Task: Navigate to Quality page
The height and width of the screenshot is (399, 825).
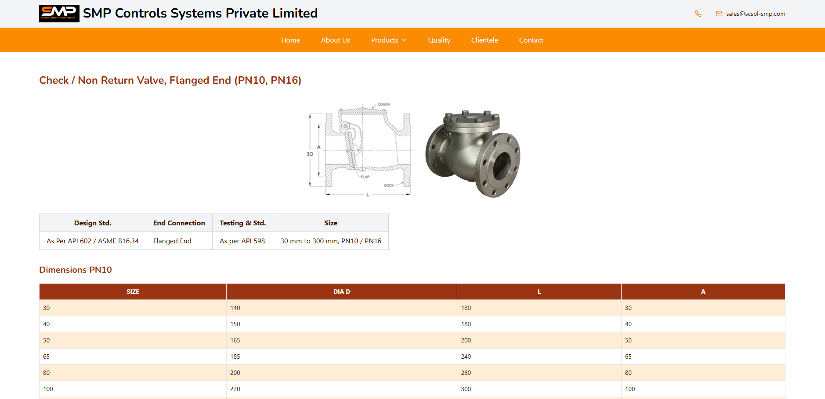Action: 439,40
